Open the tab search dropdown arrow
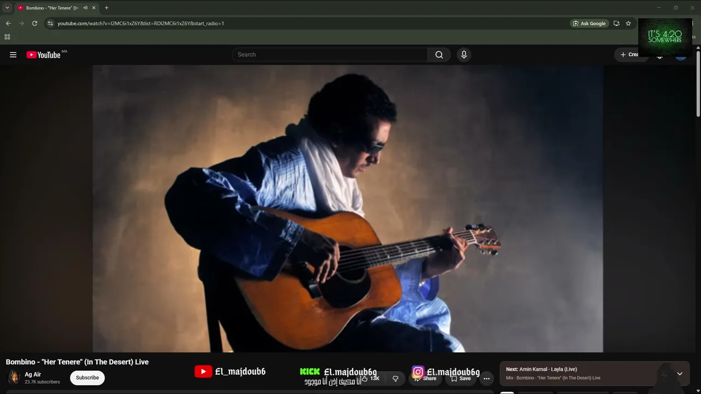The width and height of the screenshot is (701, 394). coord(7,8)
